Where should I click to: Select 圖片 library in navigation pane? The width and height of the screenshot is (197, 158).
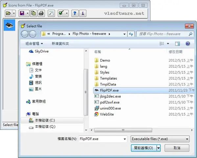(35, 89)
